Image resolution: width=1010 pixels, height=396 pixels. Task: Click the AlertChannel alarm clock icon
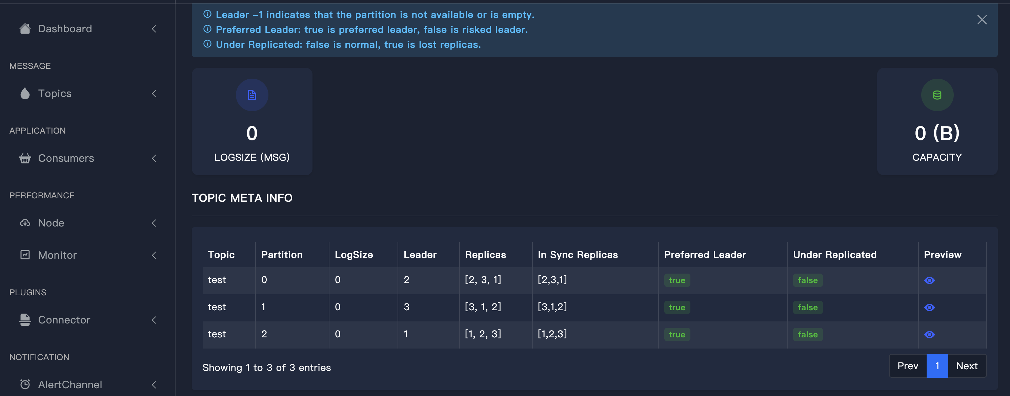(x=25, y=384)
